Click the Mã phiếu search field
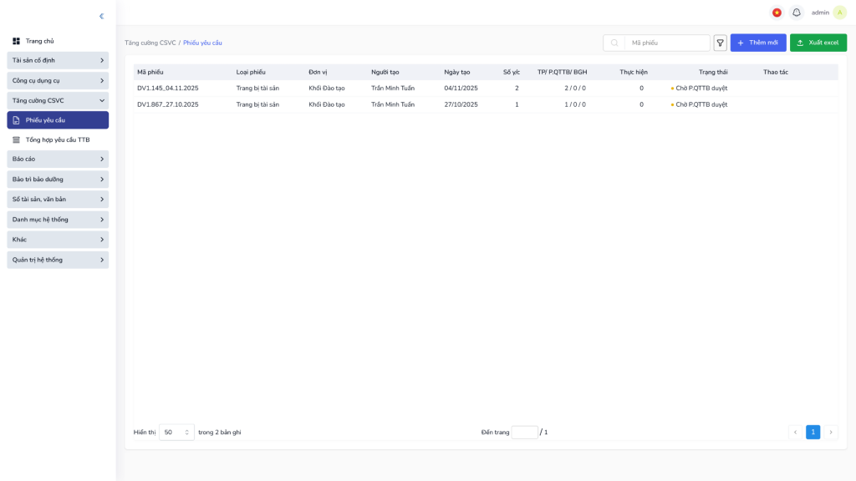 pos(668,43)
